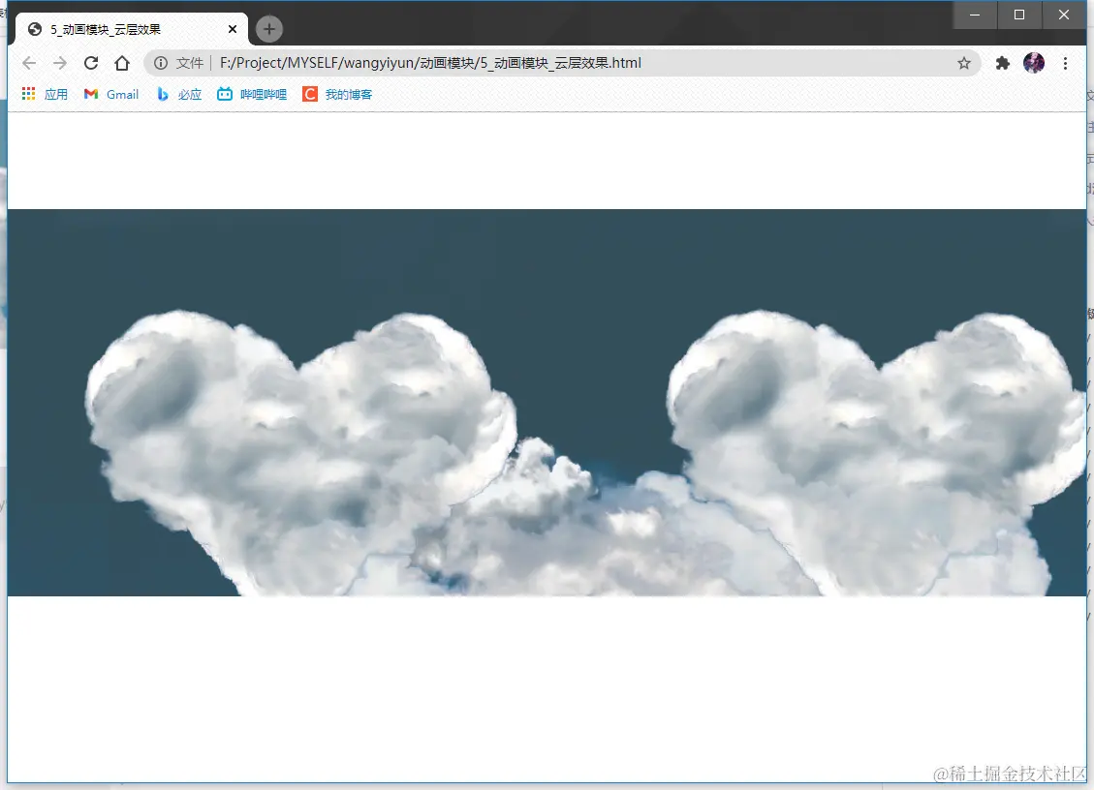Click the browser forward arrow
This screenshot has width=1094, height=790.
(x=60, y=63)
